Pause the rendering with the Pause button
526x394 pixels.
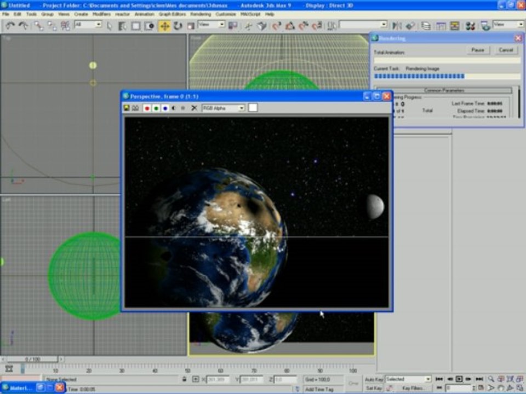[x=478, y=50]
